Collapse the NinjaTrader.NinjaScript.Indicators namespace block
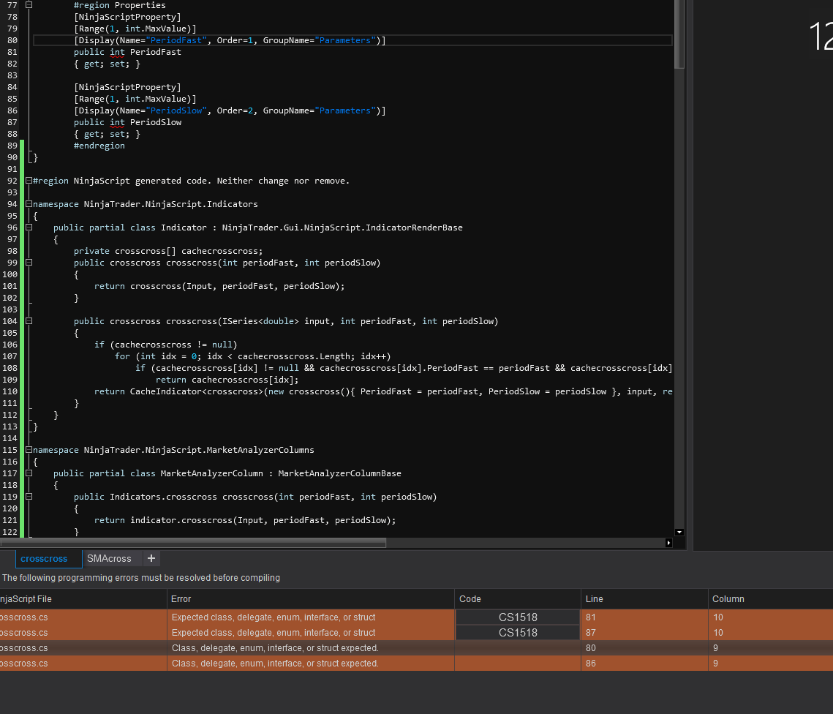This screenshot has width=833, height=714. [29, 204]
